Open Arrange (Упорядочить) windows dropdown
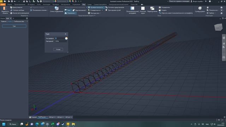 click(x=165, y=7)
